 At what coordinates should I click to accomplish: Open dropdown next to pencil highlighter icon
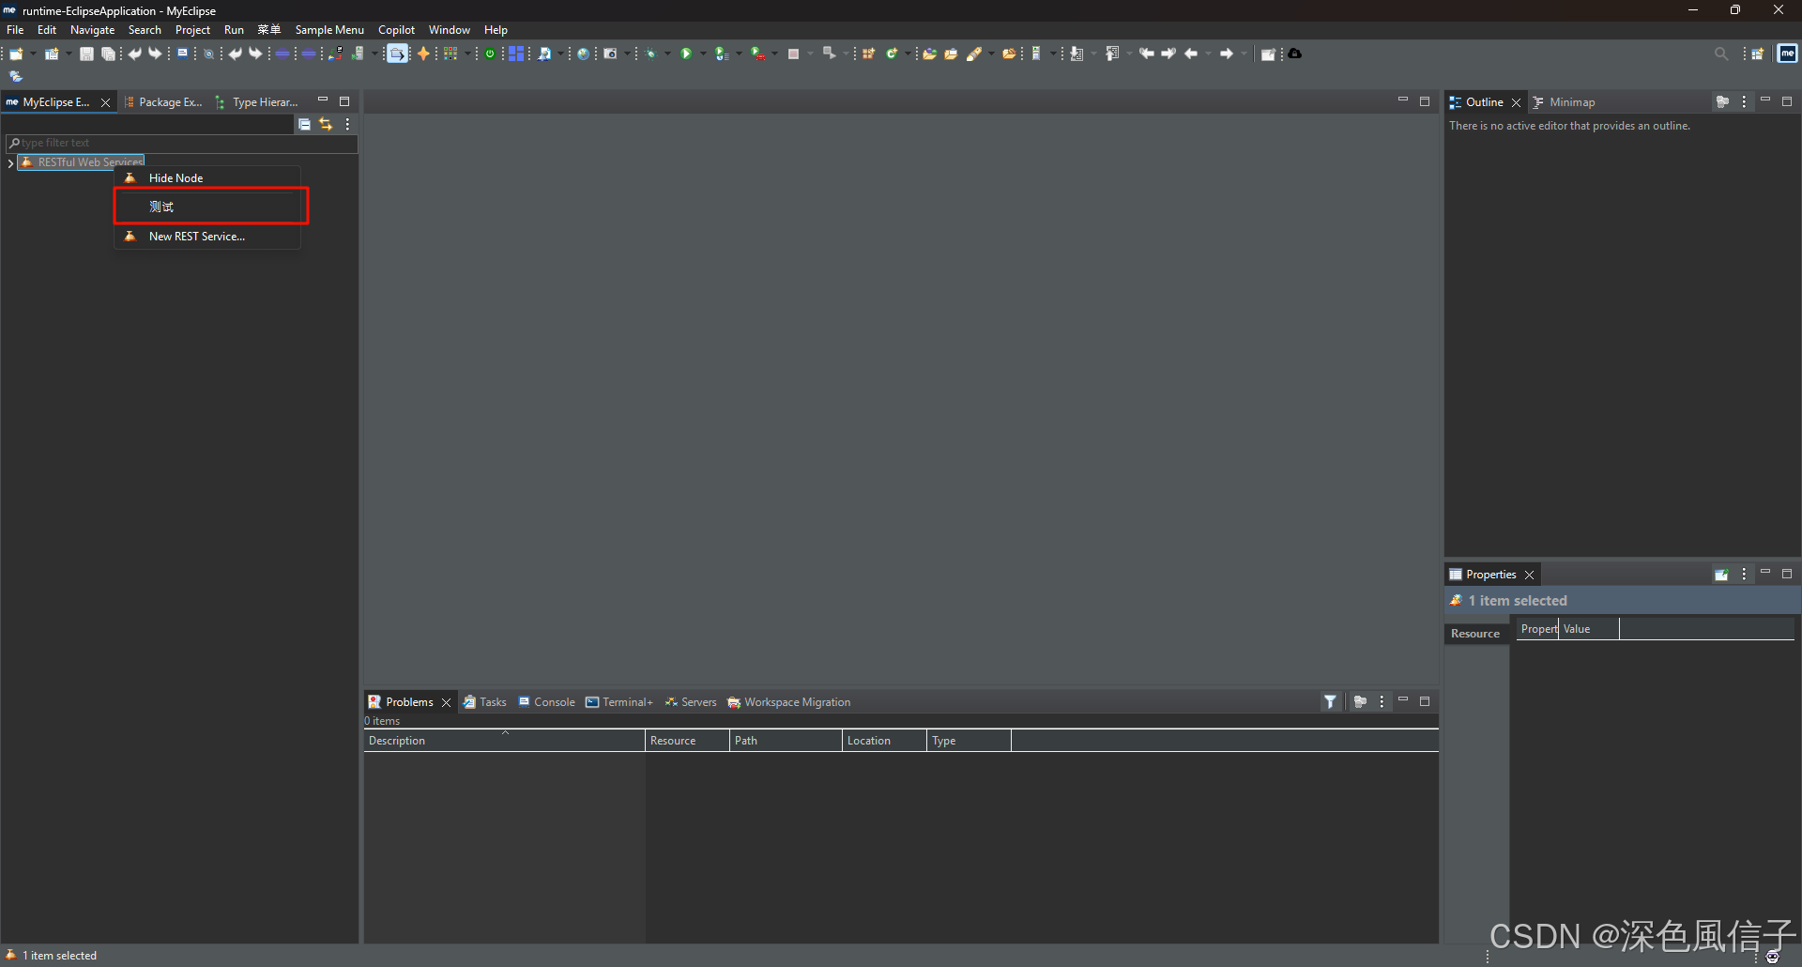click(991, 54)
